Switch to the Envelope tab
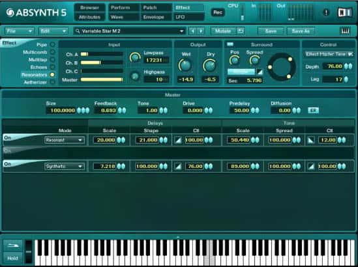The width and height of the screenshot is (358, 267). coord(156,17)
